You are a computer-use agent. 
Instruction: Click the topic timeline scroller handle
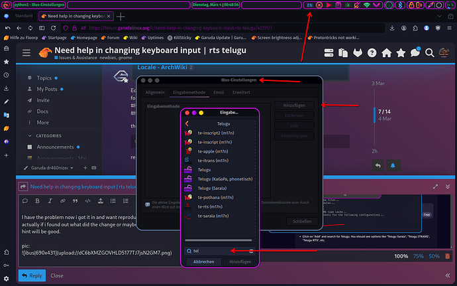[374, 115]
